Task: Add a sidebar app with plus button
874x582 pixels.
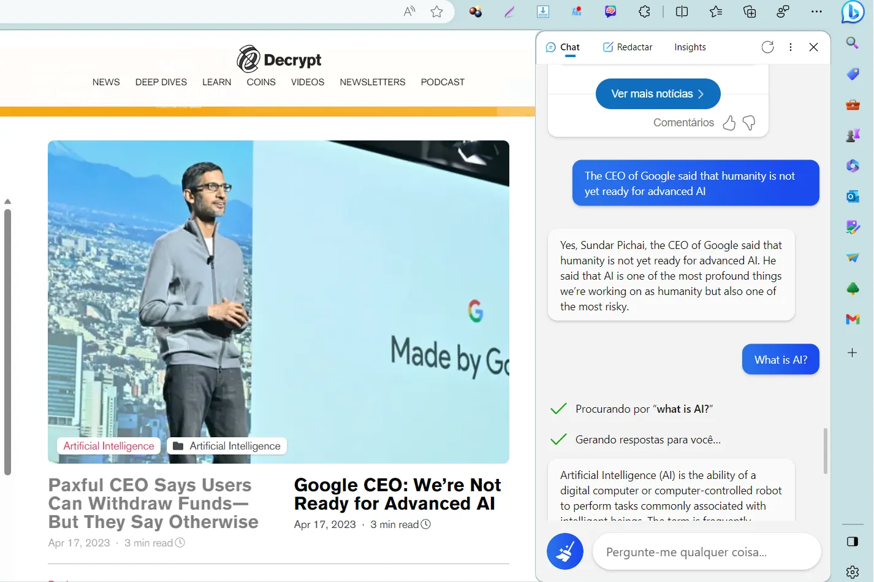Action: [853, 353]
